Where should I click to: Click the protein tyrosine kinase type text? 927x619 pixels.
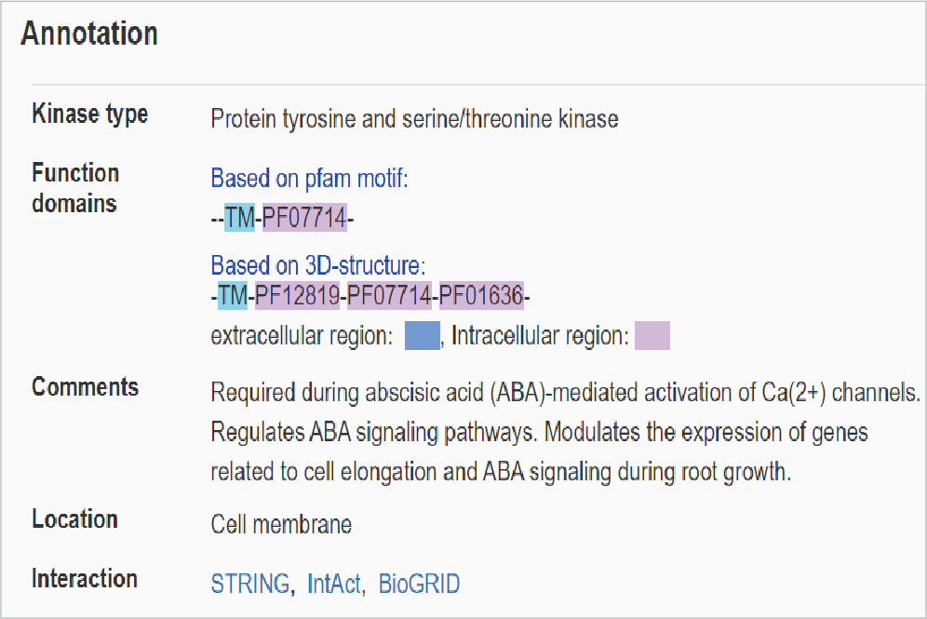pyautogui.click(x=414, y=119)
